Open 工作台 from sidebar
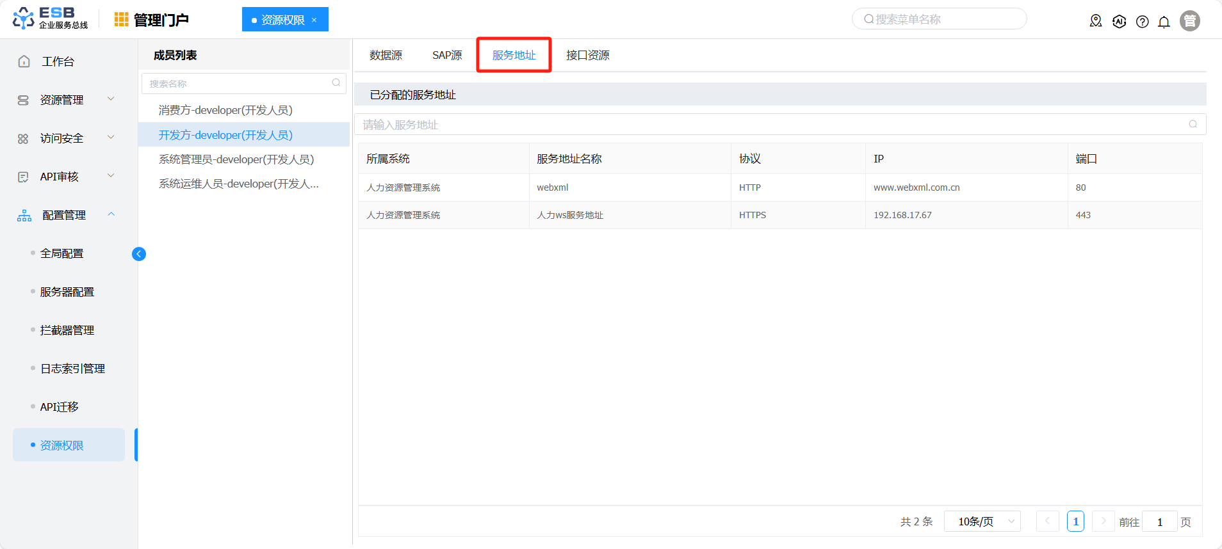 pyautogui.click(x=58, y=61)
